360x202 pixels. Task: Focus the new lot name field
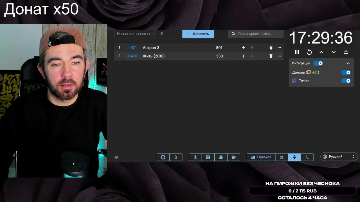click(134, 34)
